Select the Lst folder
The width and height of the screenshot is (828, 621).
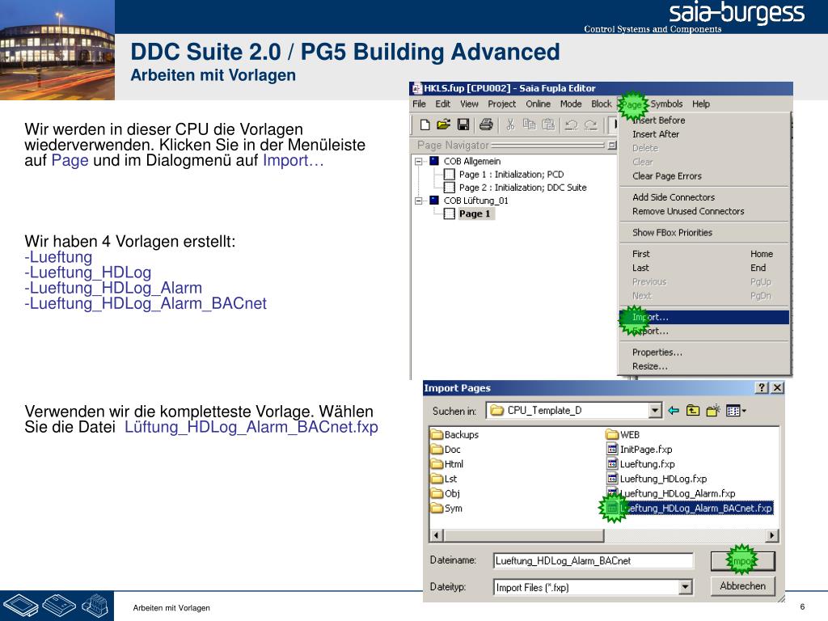coord(444,479)
